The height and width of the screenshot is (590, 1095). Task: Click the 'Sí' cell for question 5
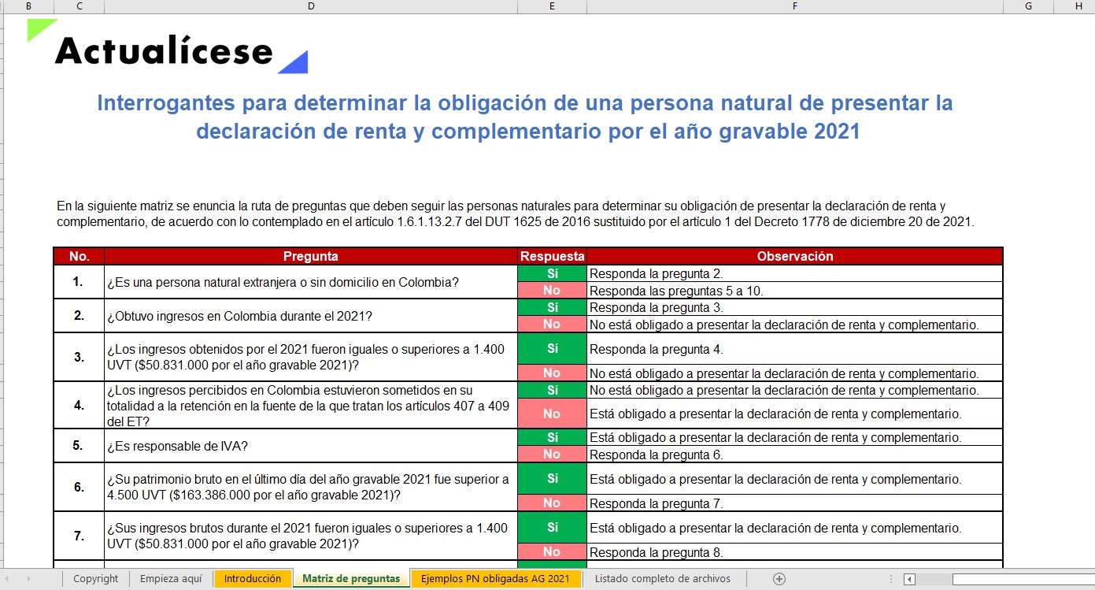552,437
